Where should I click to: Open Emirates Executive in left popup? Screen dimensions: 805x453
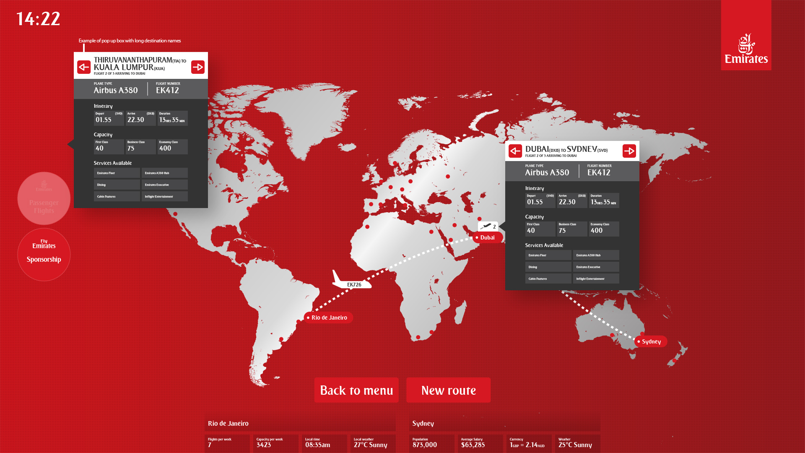(x=164, y=185)
